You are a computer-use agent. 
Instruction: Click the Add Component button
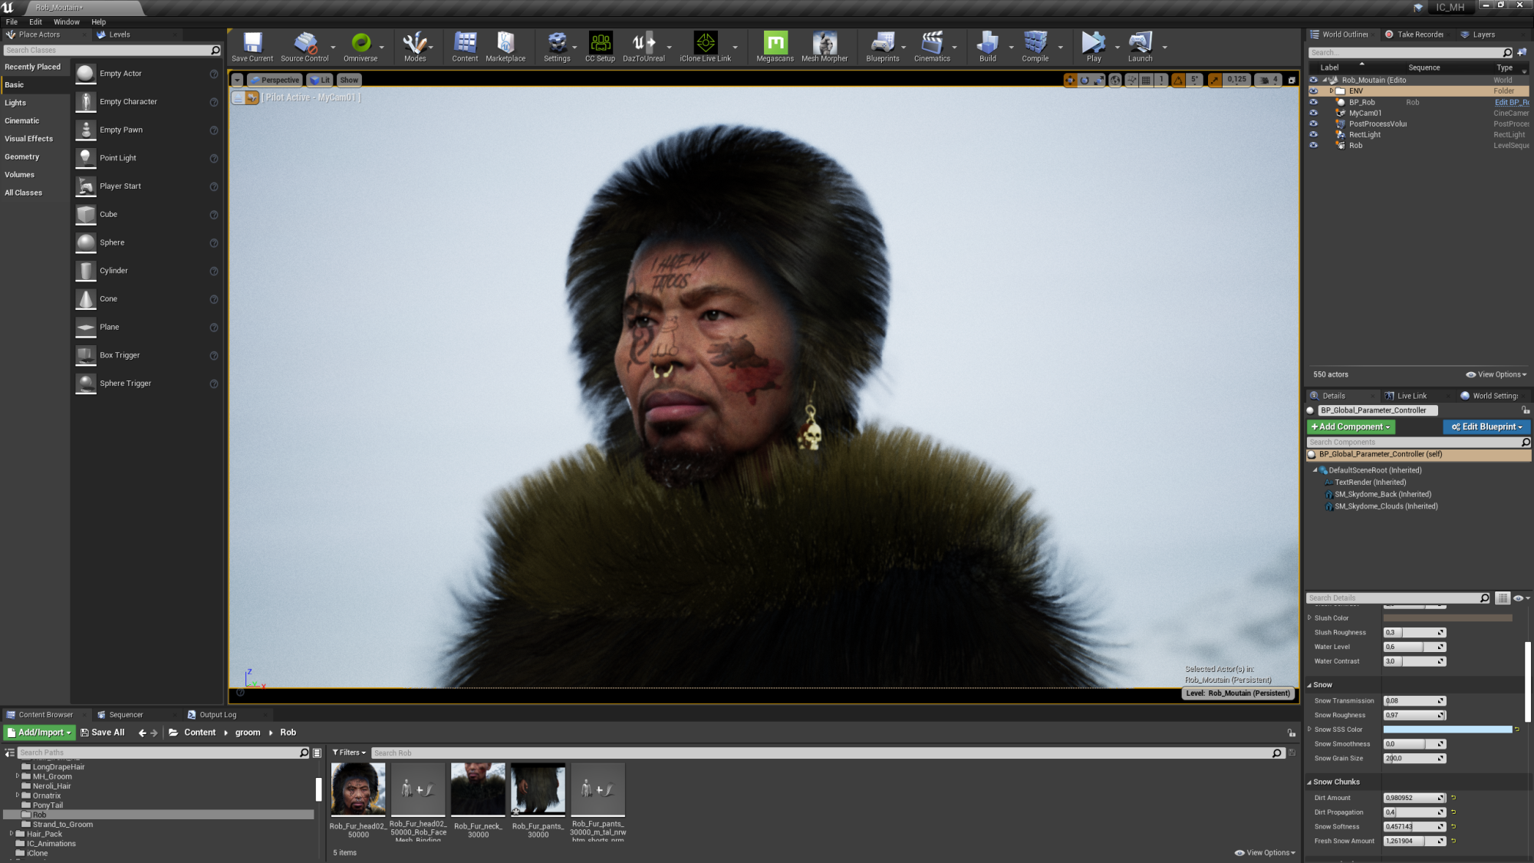tap(1351, 427)
